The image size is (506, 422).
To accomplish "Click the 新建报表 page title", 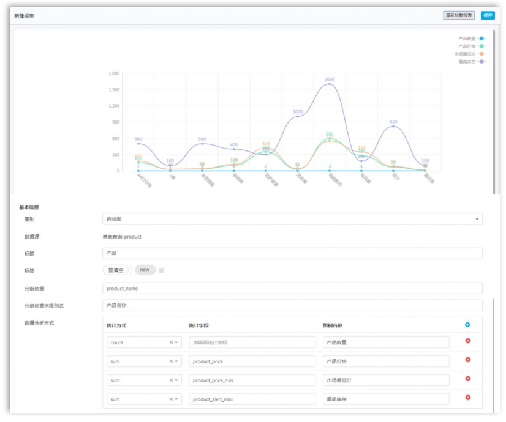I will coord(24,16).
